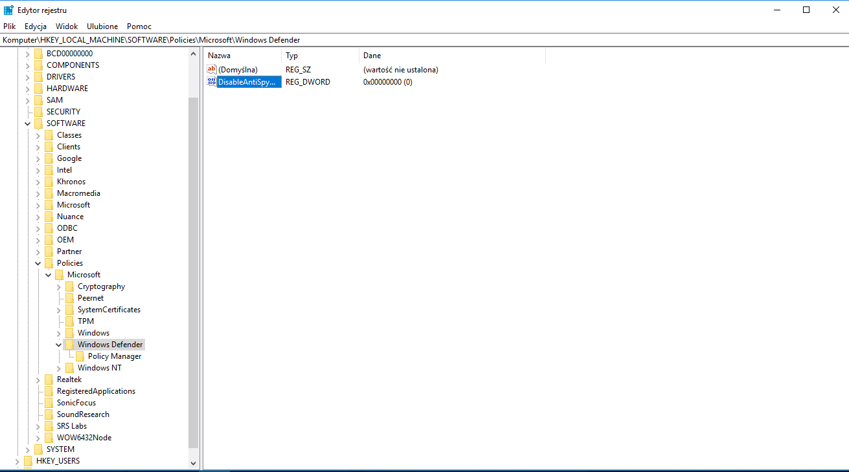849x472 pixels.
Task: Click the Khronos folder icon
Action: 49,182
